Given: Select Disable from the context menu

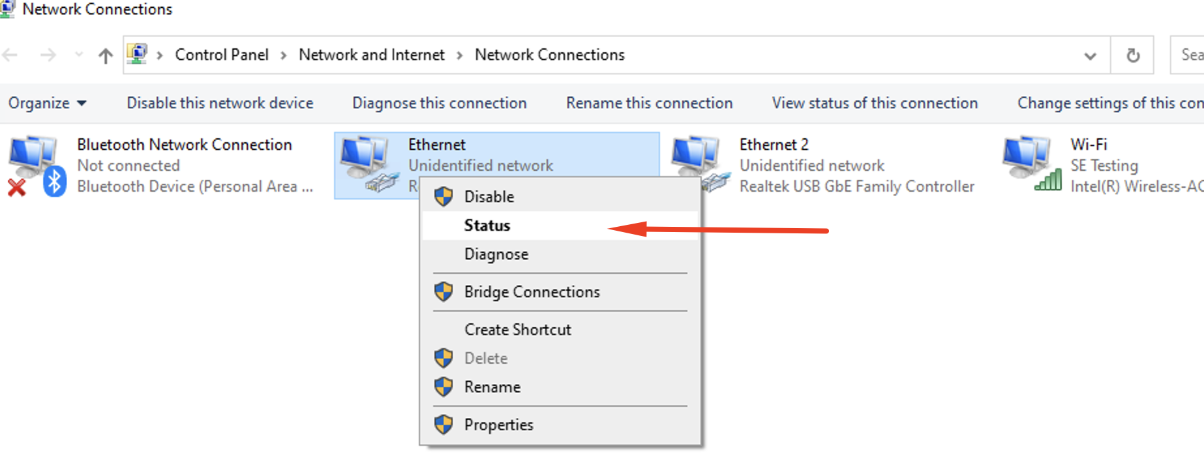Looking at the screenshot, I should (x=489, y=197).
